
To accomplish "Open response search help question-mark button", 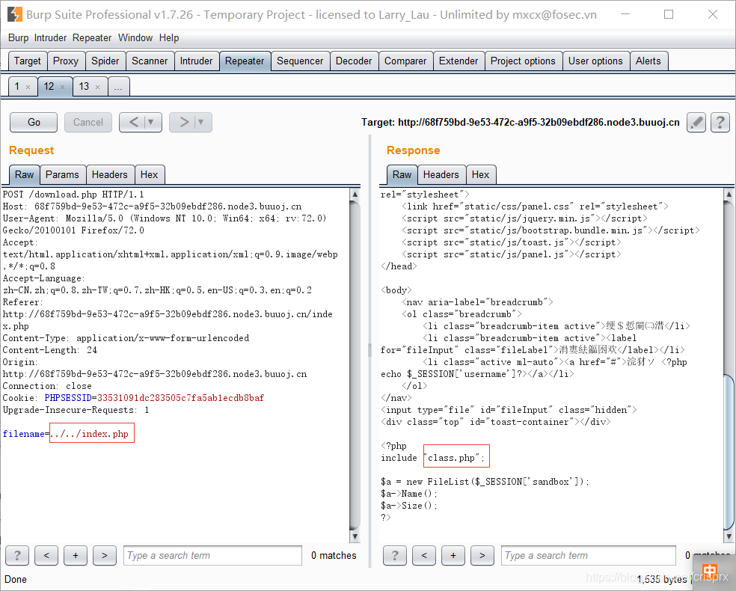I will coord(395,556).
